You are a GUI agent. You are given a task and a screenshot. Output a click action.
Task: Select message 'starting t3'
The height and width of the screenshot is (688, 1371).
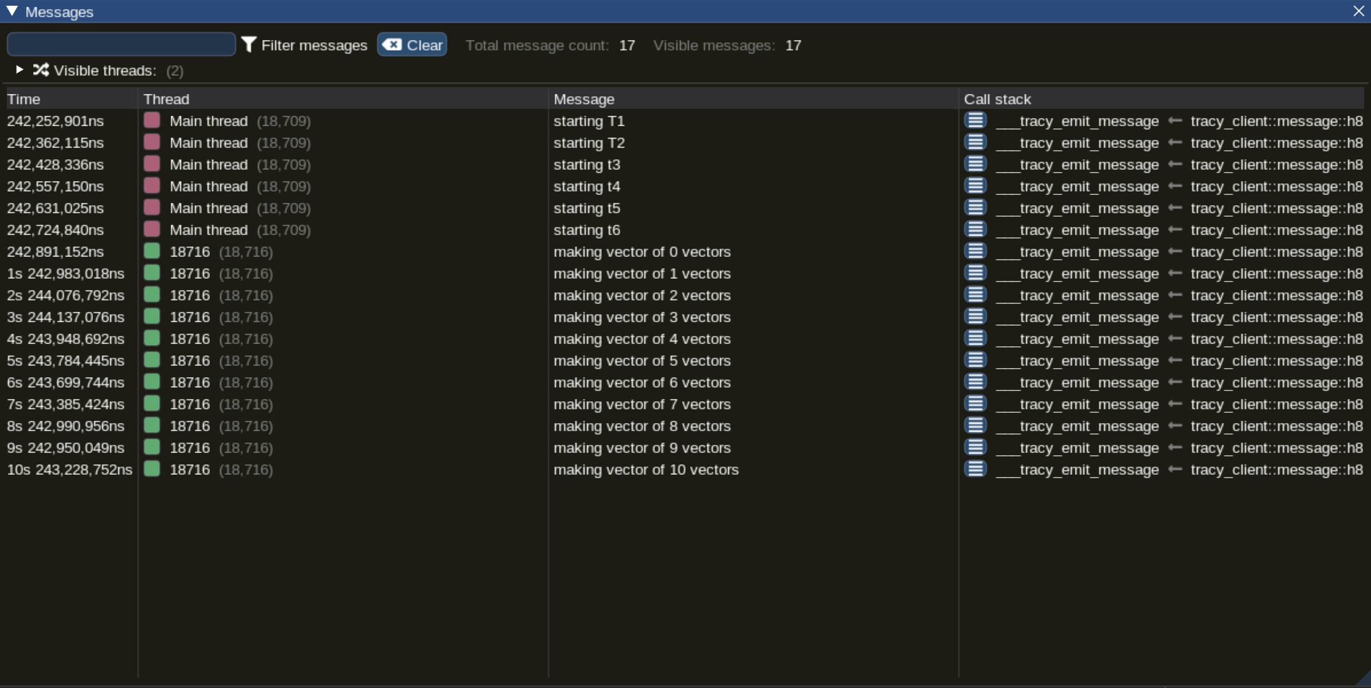pos(587,165)
